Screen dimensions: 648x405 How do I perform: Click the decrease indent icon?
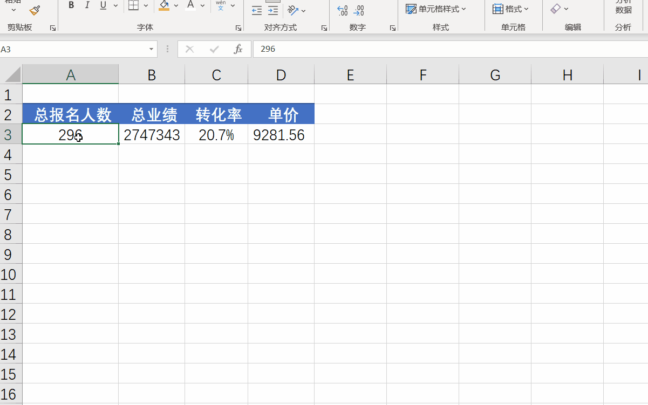coord(257,10)
